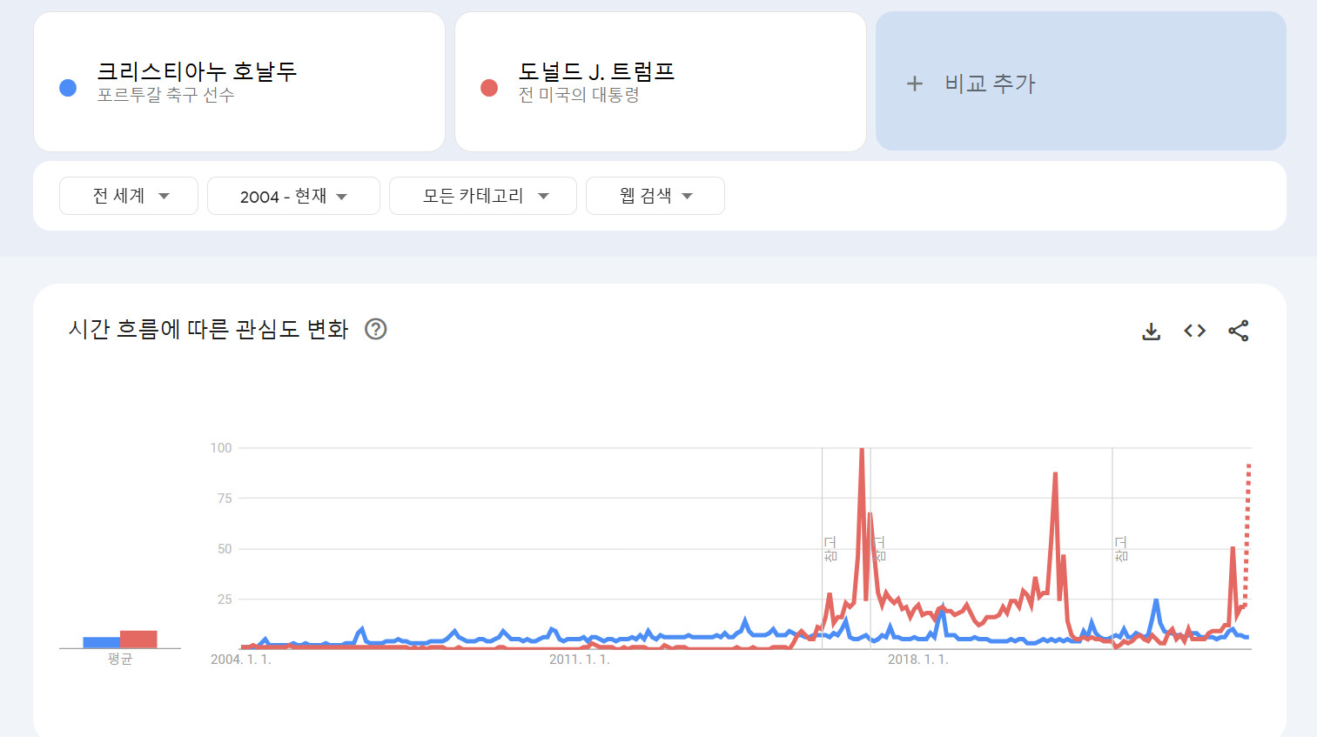Open the 전 세계 region dropdown

click(x=129, y=196)
